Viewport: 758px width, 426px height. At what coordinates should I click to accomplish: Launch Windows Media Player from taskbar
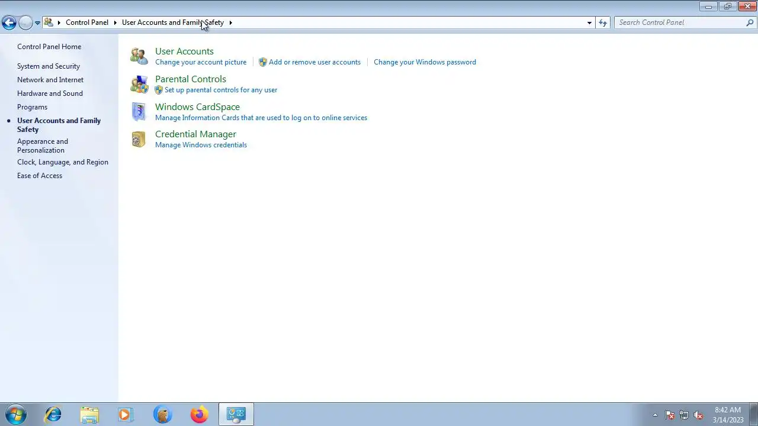pyautogui.click(x=125, y=414)
